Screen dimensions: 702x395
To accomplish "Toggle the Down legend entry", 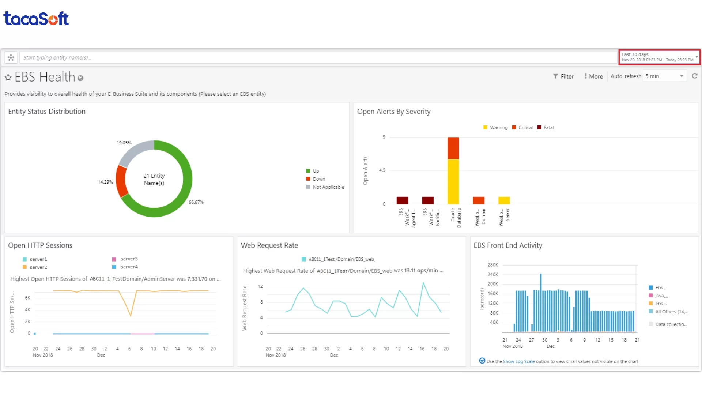I will point(318,179).
